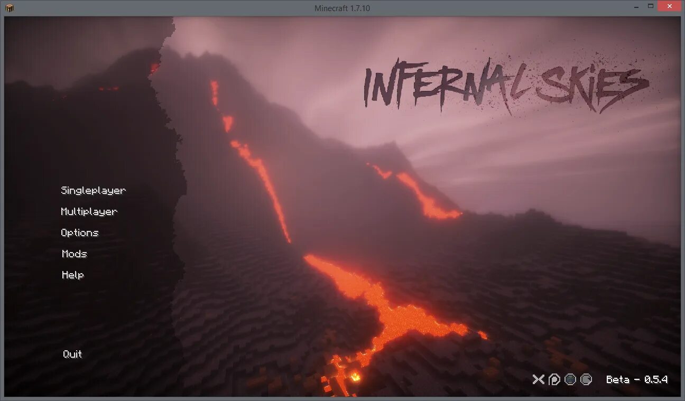Open the Patreon P icon link

click(554, 379)
